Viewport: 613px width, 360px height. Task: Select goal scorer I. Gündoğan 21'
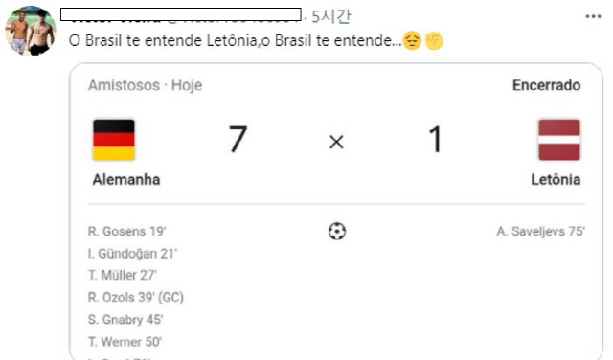tap(132, 254)
